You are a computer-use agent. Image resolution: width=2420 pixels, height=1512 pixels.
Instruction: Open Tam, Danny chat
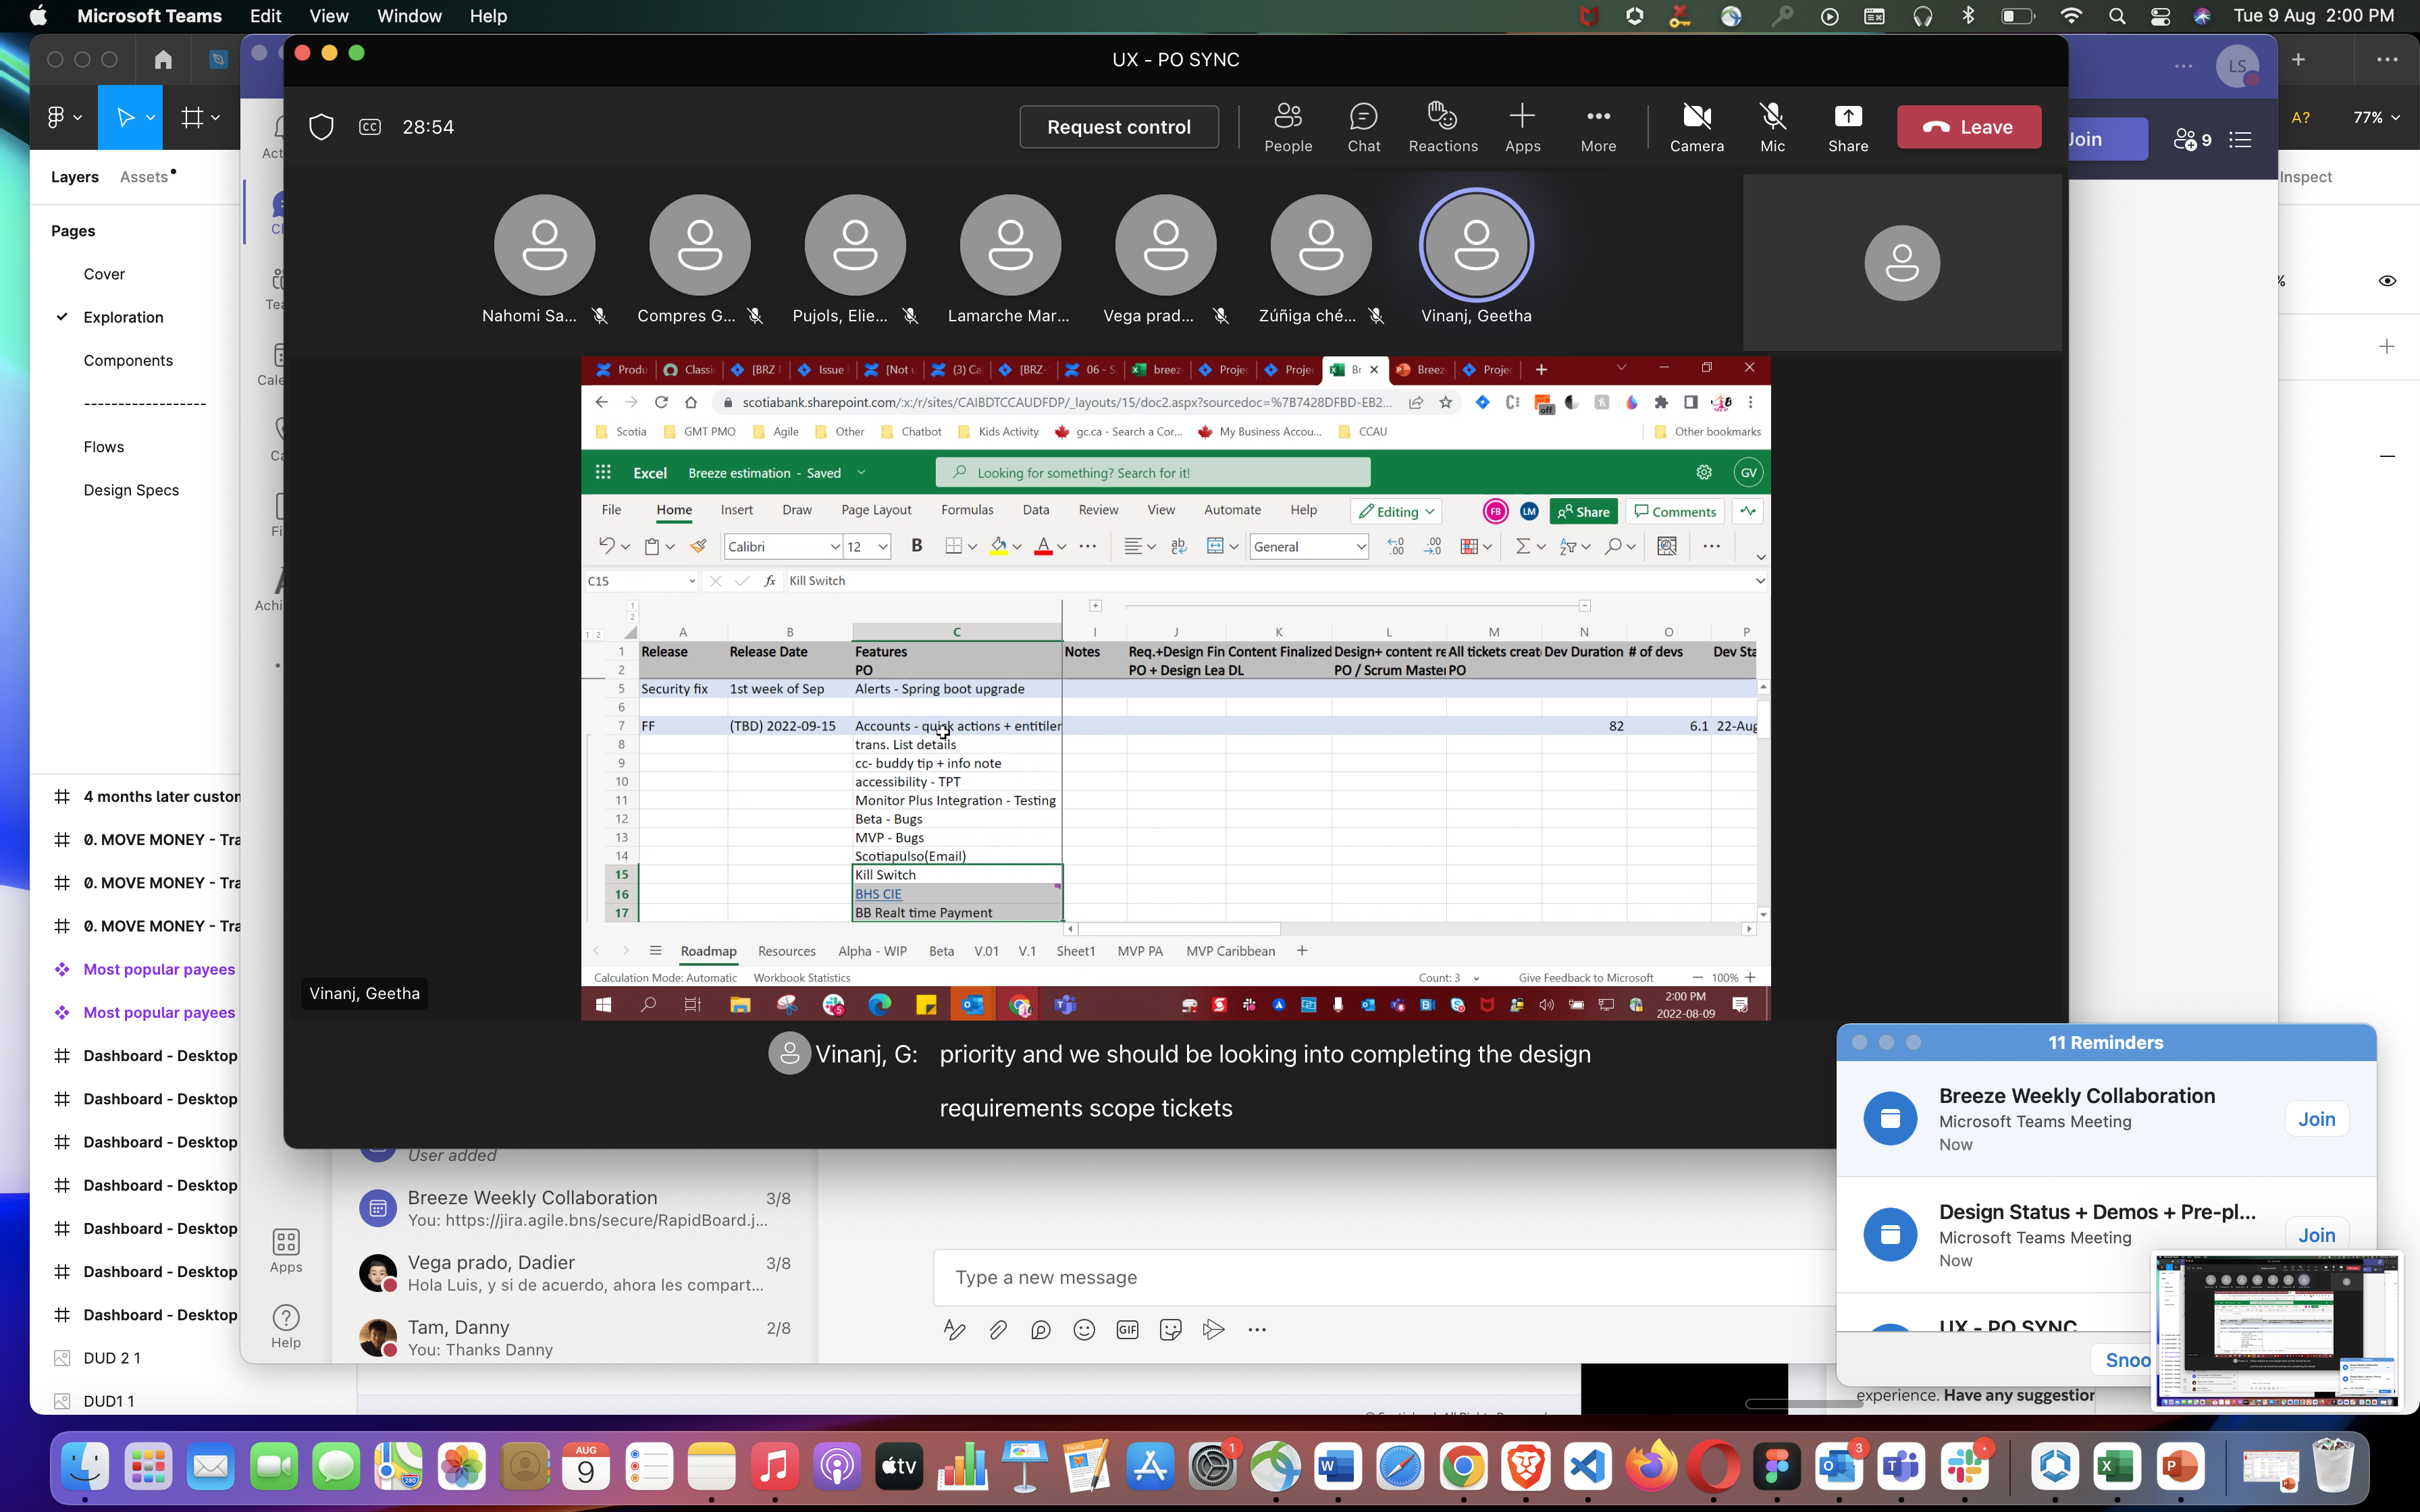pyautogui.click(x=575, y=1338)
